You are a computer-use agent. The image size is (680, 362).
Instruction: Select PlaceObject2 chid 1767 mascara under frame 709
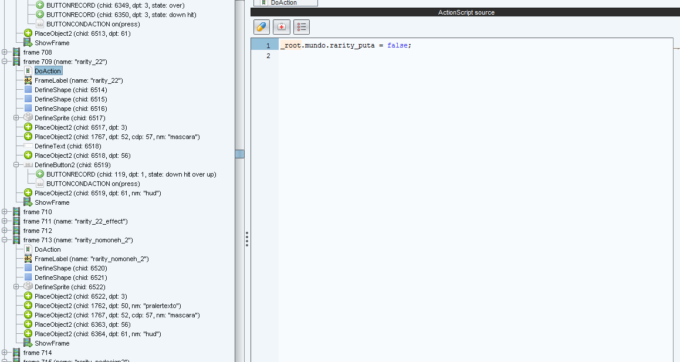click(x=117, y=137)
